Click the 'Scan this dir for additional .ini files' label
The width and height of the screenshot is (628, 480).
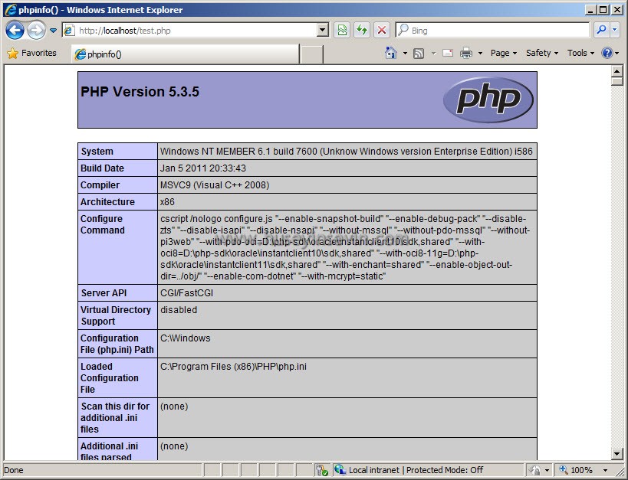[x=115, y=417]
